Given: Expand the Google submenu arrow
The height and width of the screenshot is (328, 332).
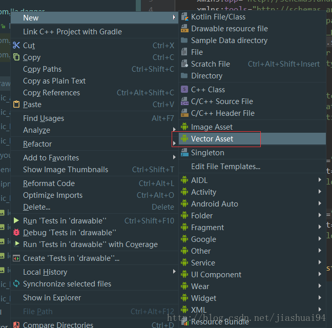Looking at the screenshot, I should pos(320,239).
